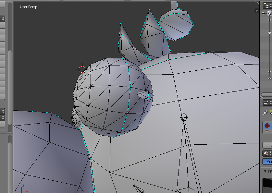Collapse the Scene root node in outliner
The image size is (272, 193).
(263, 14)
